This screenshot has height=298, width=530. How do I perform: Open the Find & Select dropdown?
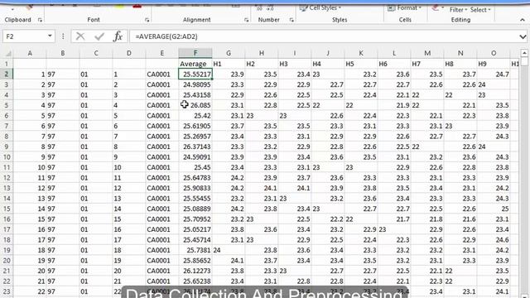(480, 10)
